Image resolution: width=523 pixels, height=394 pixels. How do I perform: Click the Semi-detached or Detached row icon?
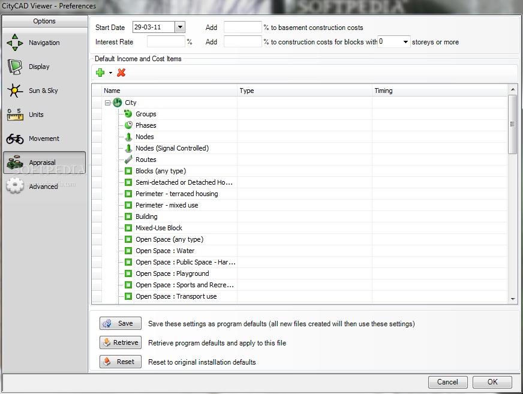(128, 182)
